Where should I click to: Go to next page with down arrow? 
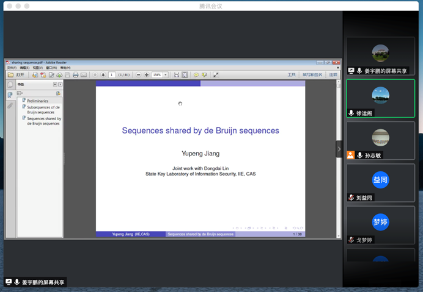tap(103, 75)
